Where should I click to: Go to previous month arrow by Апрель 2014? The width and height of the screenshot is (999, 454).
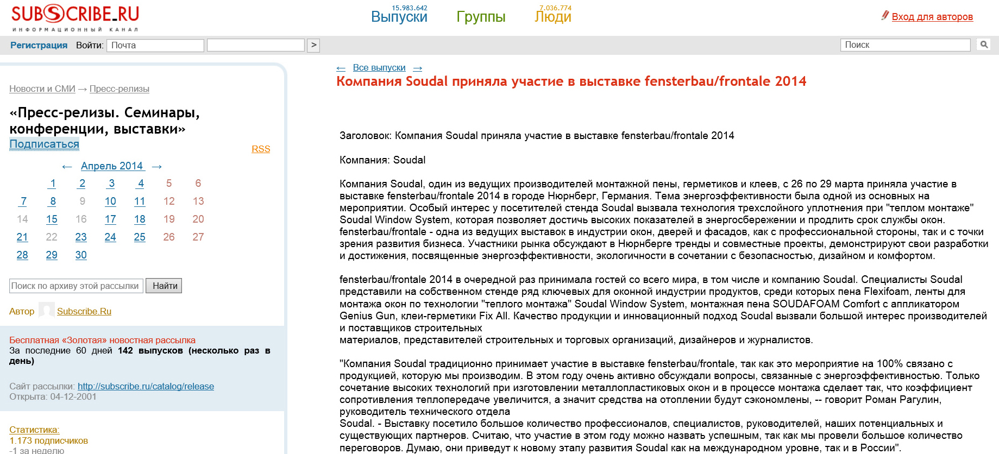67,167
